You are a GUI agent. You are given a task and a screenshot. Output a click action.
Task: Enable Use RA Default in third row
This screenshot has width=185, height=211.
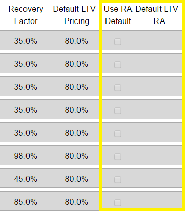[118, 88]
